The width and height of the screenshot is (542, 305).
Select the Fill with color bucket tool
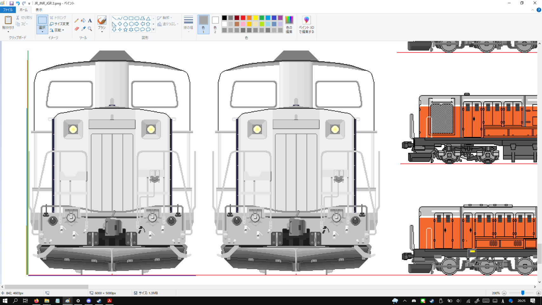[x=83, y=21]
